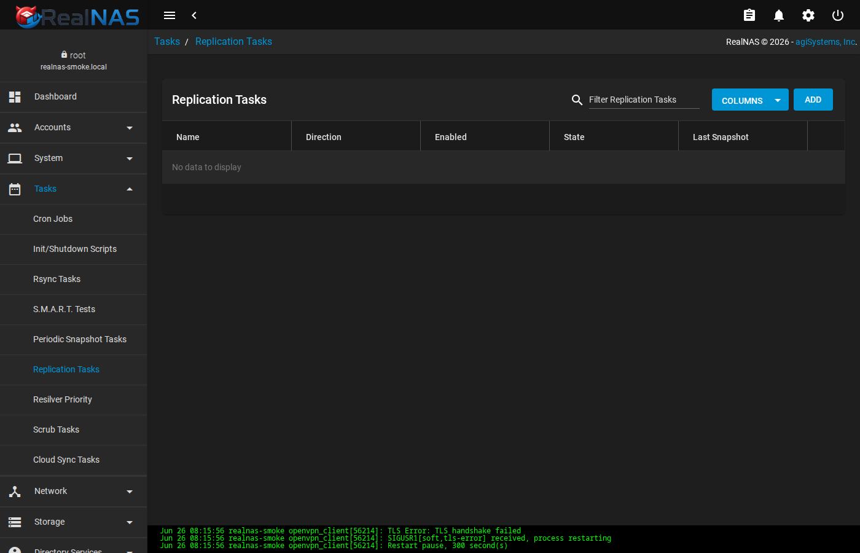Click the Tasks breadcrumb link
This screenshot has height=553, width=860.
point(167,42)
